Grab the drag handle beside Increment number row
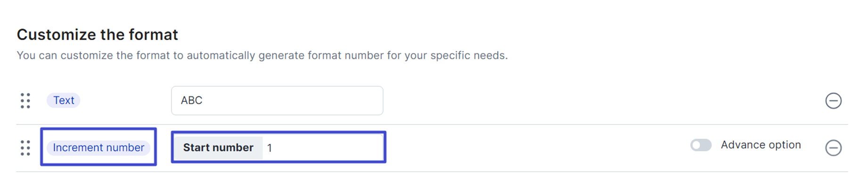 (25, 147)
